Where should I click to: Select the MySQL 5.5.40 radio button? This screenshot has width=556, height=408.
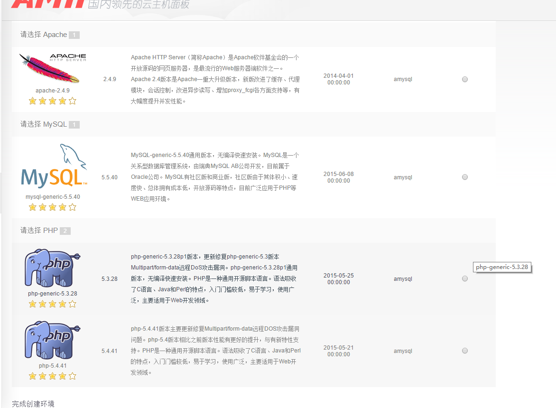point(465,177)
